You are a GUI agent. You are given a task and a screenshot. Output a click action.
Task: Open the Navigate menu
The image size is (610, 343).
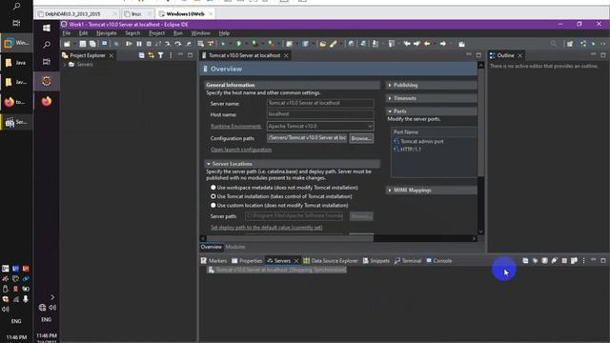[106, 33]
